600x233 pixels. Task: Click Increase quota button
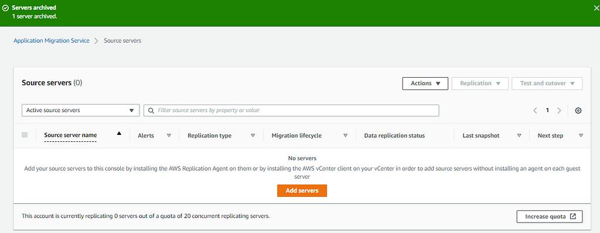coord(550,216)
